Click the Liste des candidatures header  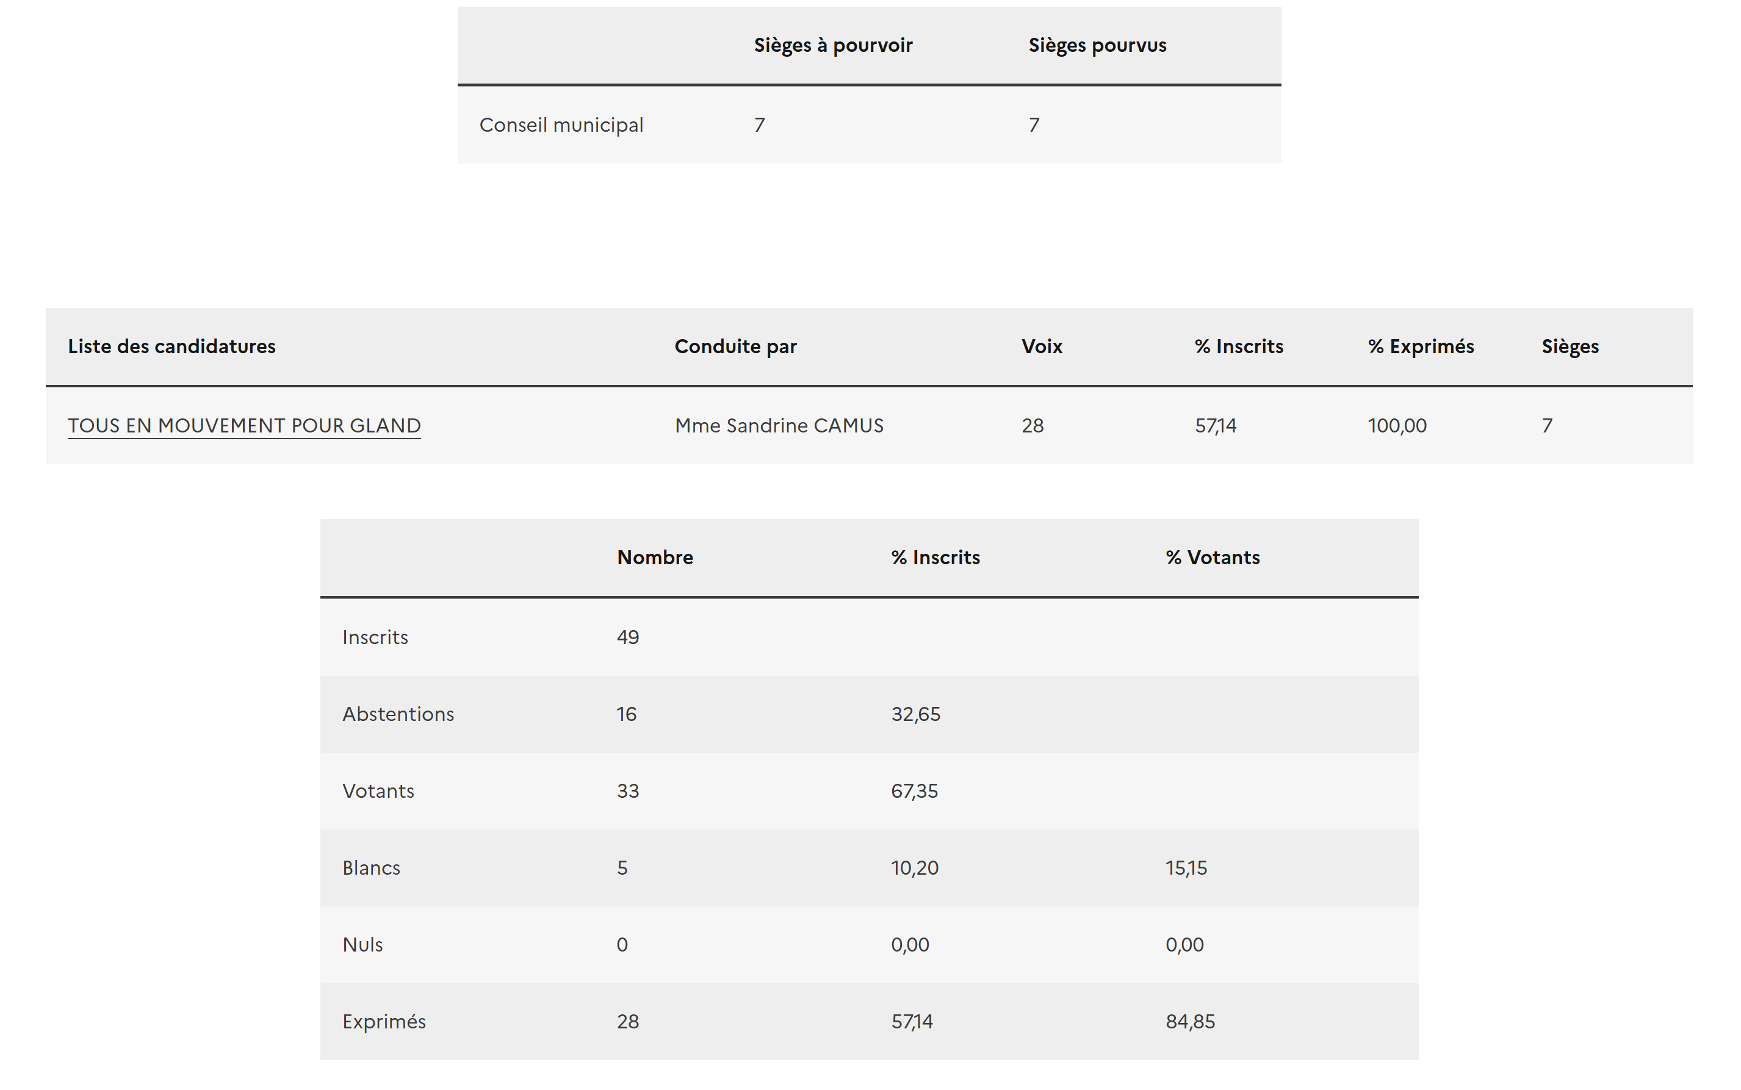tap(171, 346)
